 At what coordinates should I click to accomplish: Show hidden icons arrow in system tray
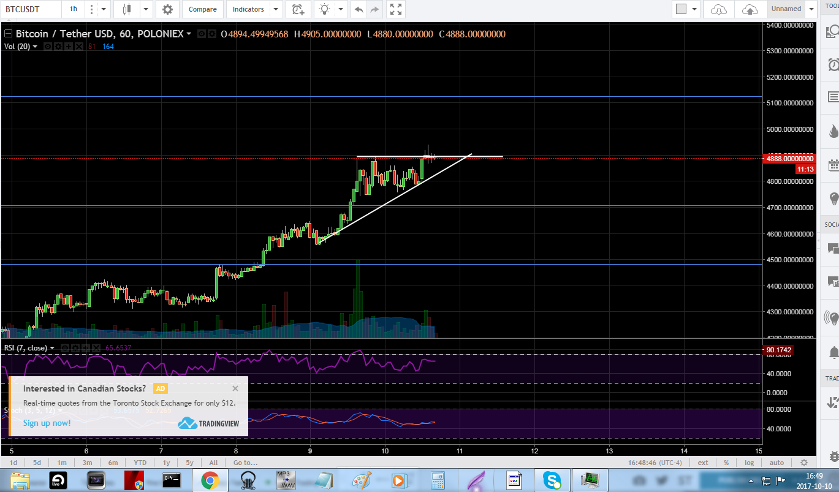[x=752, y=480]
